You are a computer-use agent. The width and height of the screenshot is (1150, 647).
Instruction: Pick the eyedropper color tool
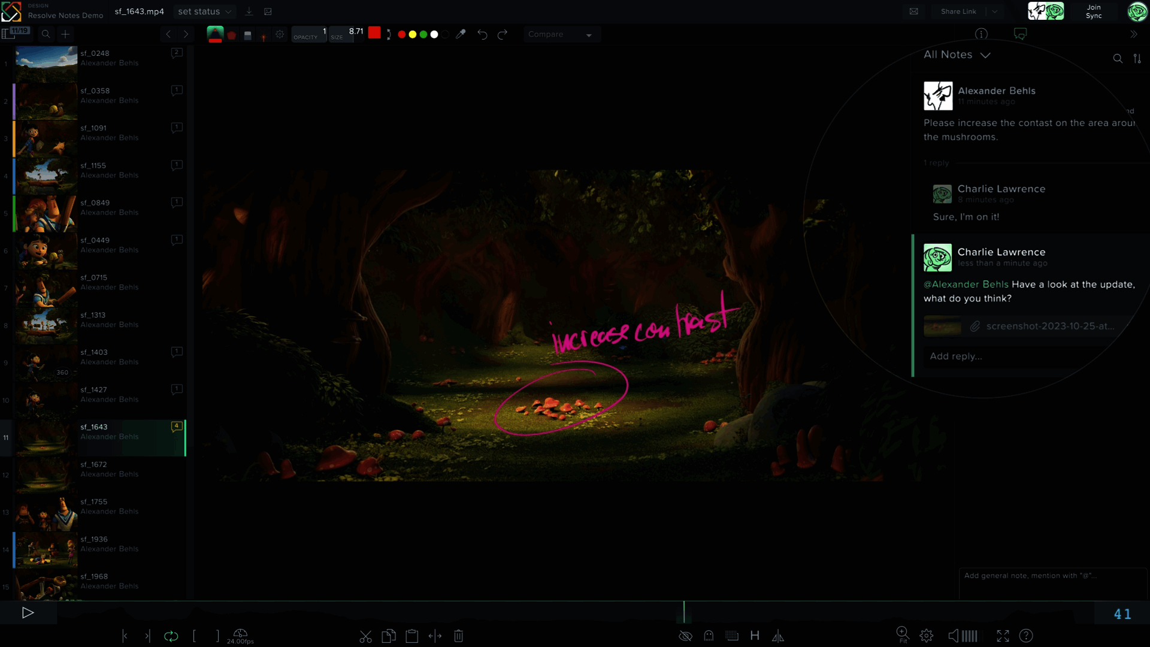461,34
